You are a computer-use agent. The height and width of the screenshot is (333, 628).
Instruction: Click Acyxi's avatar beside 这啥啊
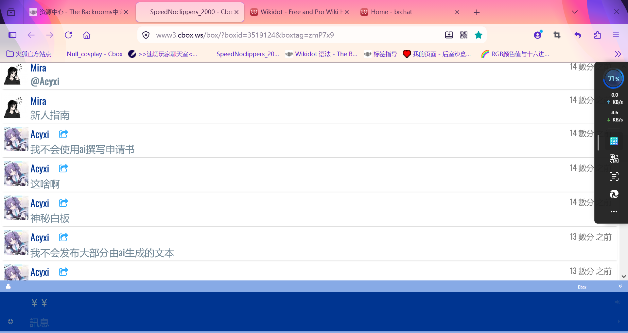point(16,173)
